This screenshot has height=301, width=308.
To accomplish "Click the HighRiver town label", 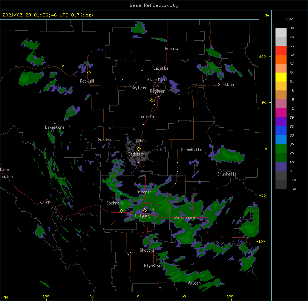I will click(154, 266).
